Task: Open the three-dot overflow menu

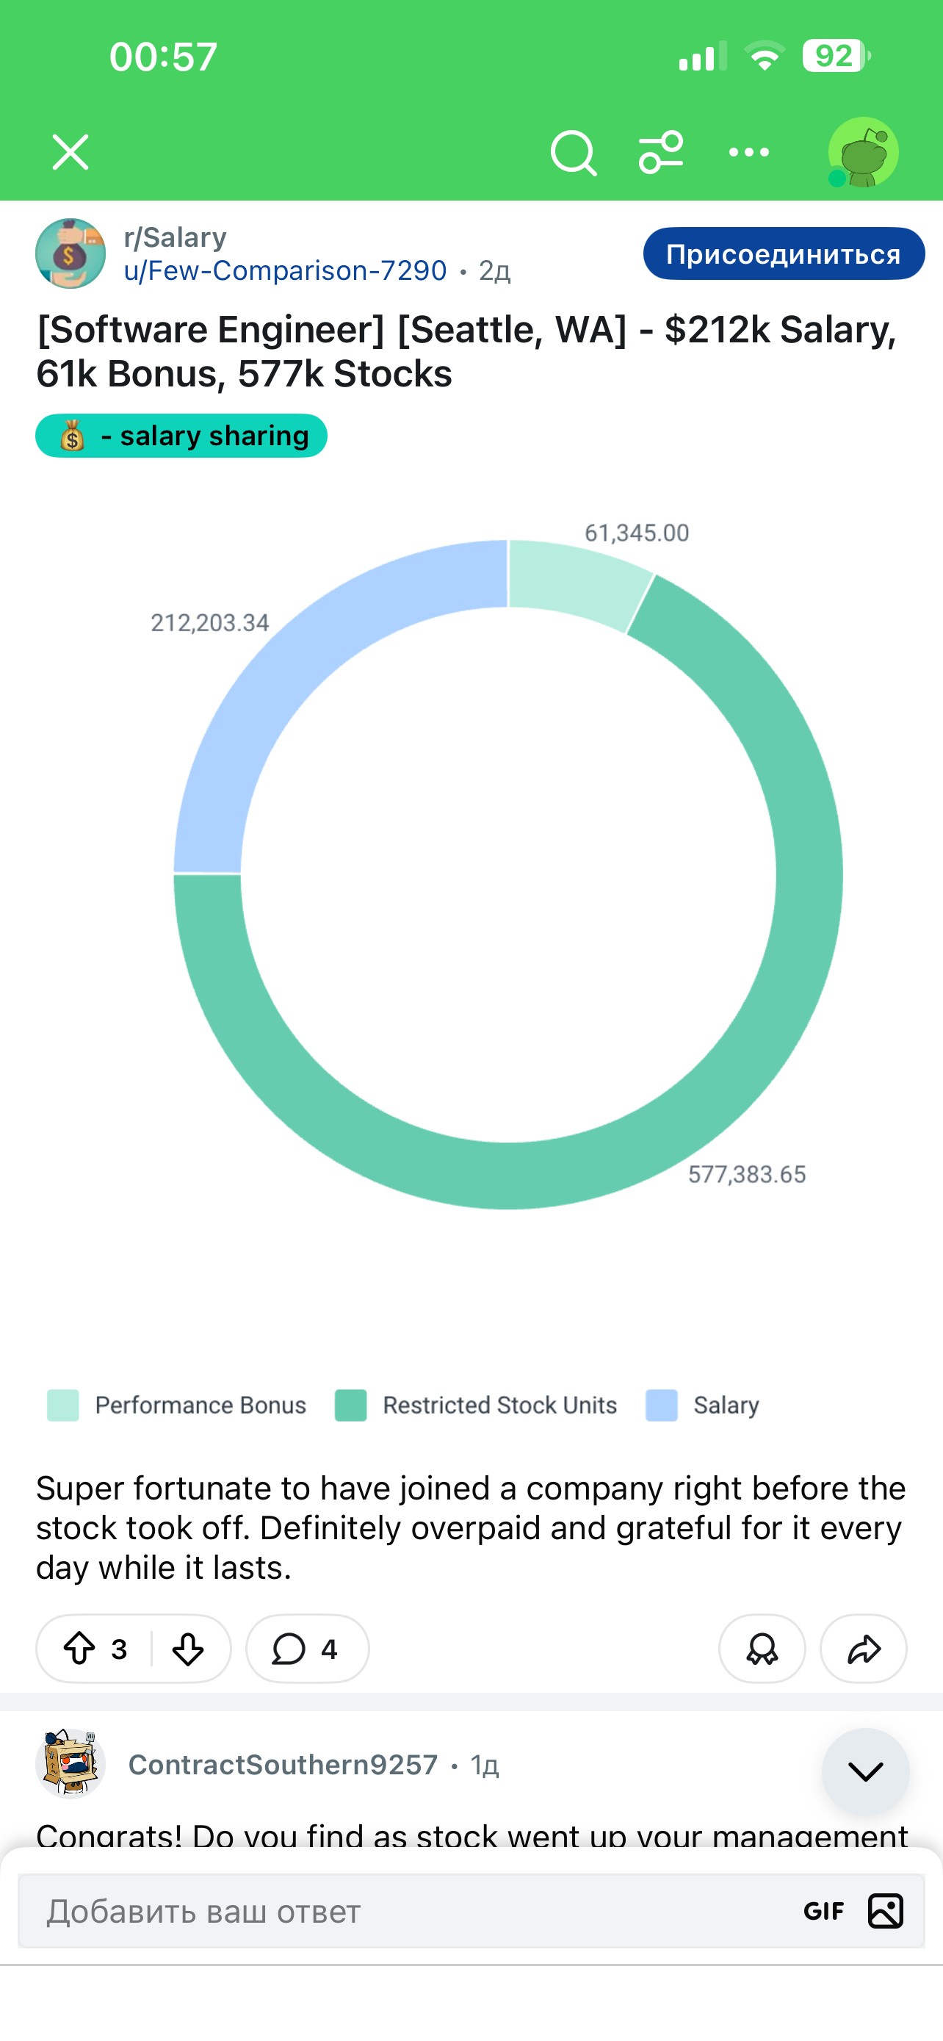Action: 748,152
